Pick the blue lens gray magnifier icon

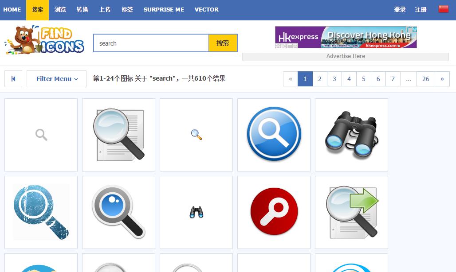pyautogui.click(x=118, y=212)
